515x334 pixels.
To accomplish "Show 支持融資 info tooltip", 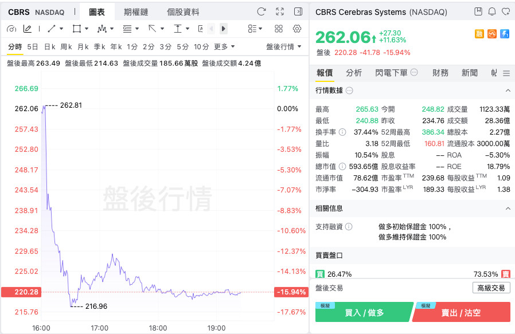I will (x=349, y=227).
